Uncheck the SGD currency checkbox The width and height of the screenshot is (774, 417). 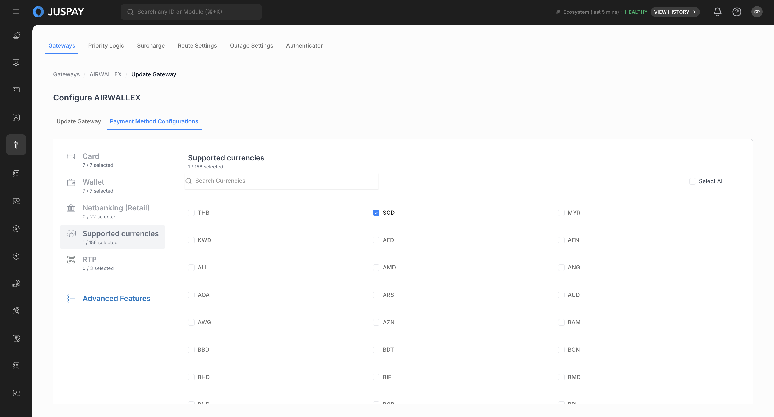coord(376,213)
